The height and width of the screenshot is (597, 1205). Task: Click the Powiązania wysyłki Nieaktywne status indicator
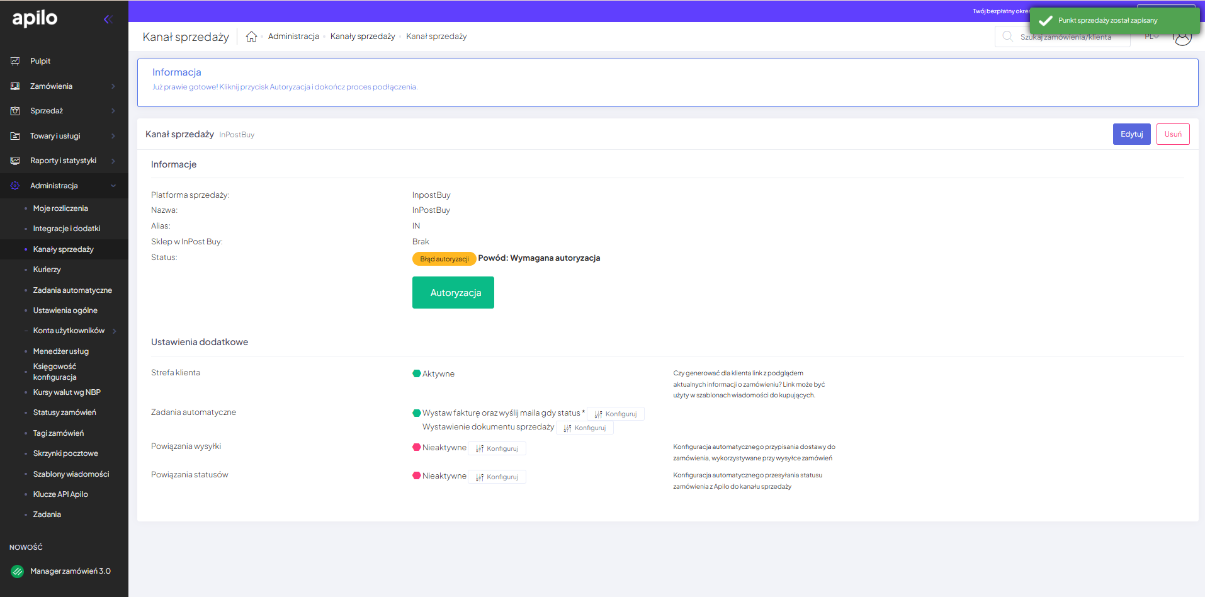coord(417,448)
